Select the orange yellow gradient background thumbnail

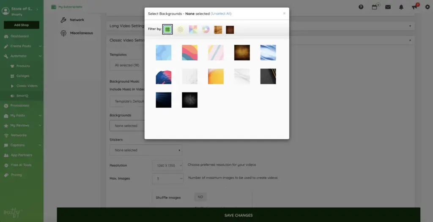216,76
